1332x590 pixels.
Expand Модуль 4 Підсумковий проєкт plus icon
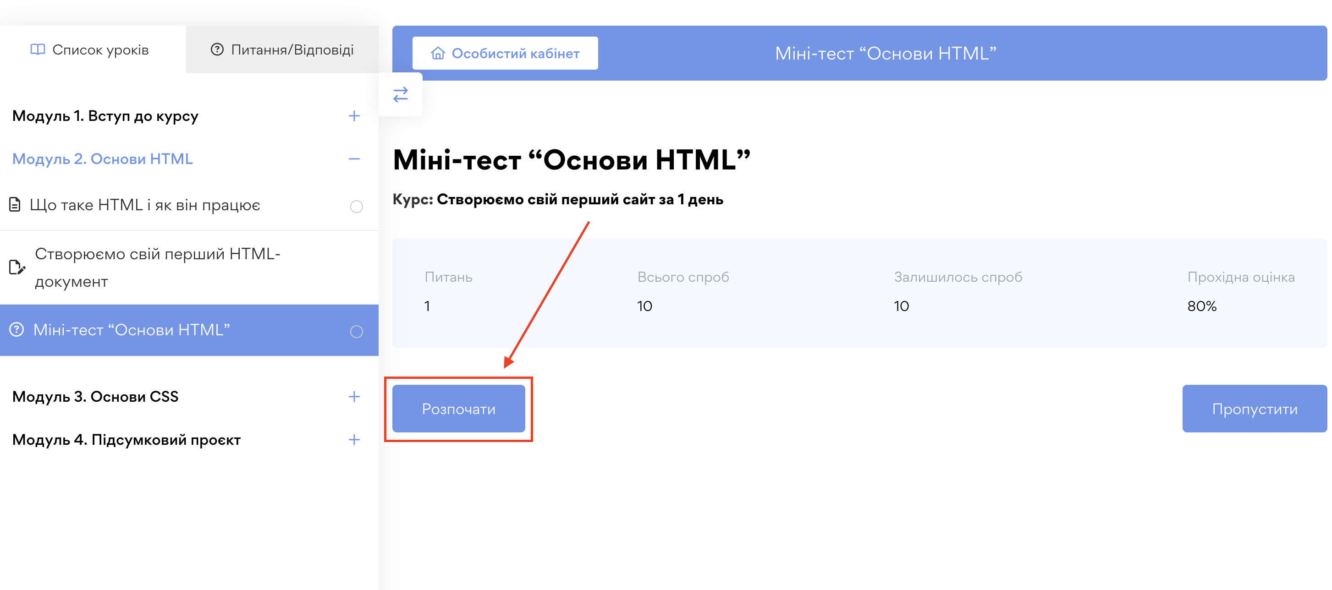point(354,440)
